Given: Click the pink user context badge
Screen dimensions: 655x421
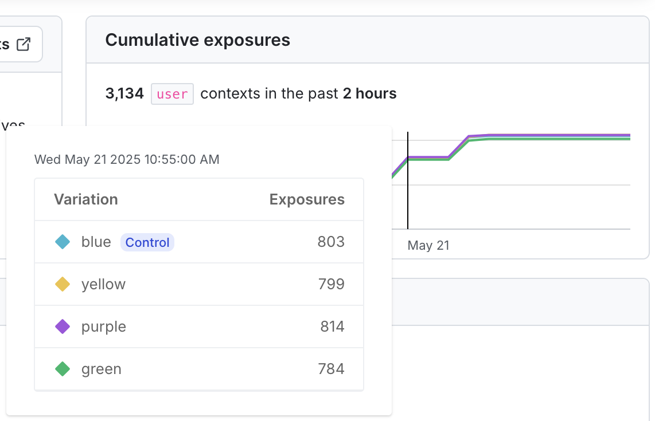Looking at the screenshot, I should click(x=172, y=94).
